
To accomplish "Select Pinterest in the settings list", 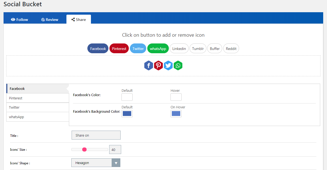I will pyautogui.click(x=38, y=98).
